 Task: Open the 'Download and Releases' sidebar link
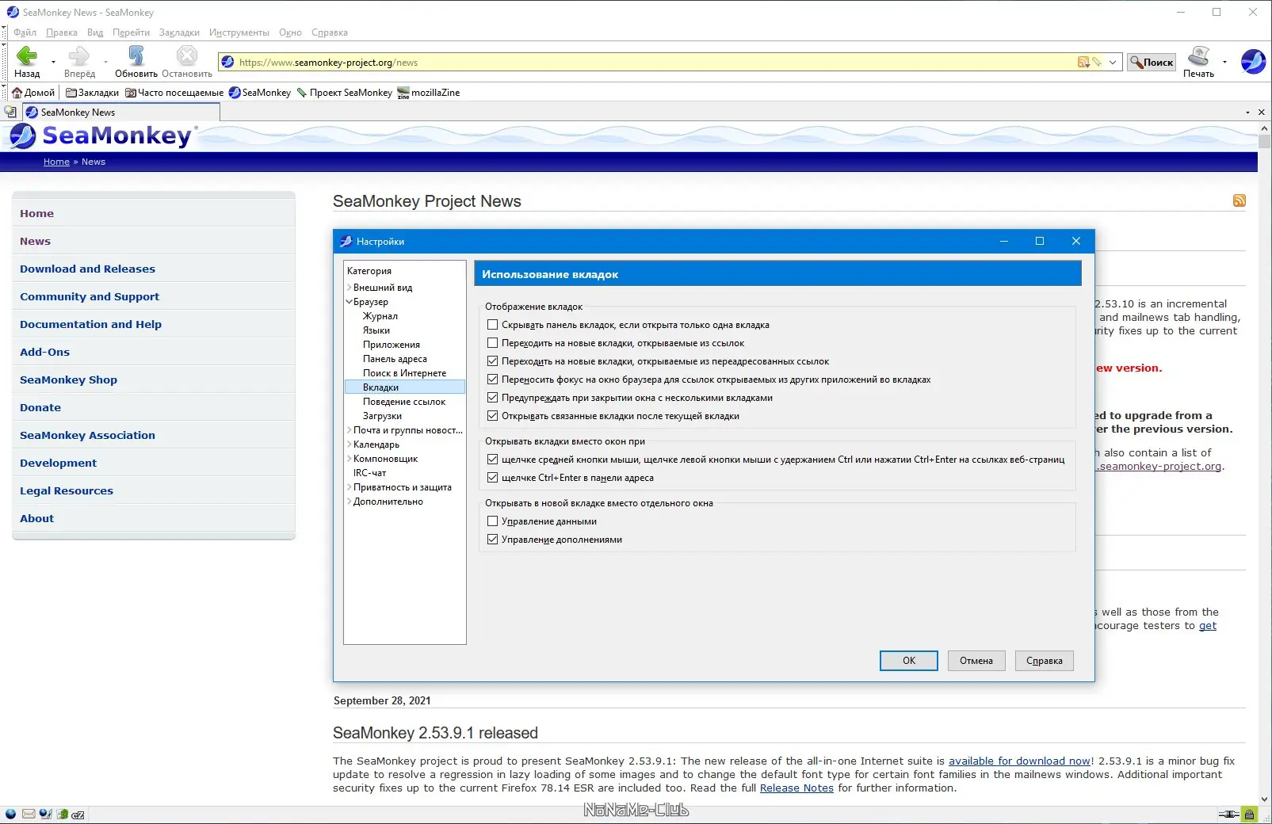87,269
